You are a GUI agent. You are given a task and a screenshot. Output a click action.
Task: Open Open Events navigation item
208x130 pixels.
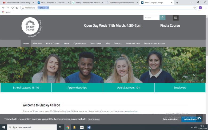79,43
